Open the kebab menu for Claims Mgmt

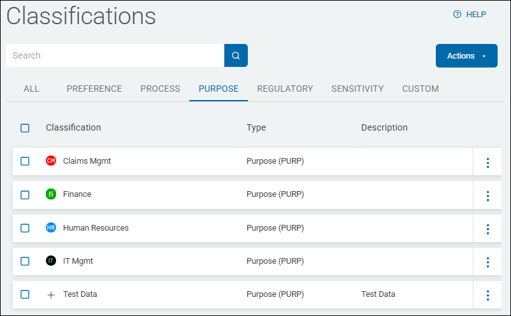coord(487,162)
